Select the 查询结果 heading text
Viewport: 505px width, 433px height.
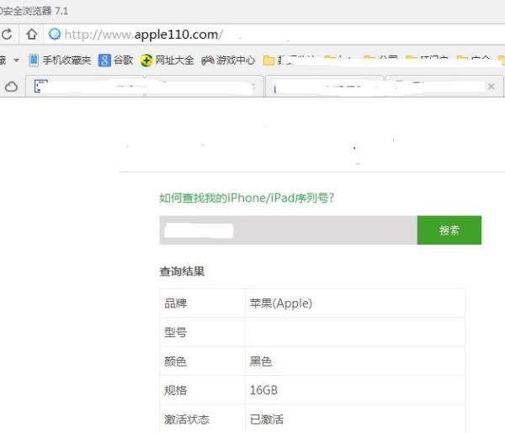point(182,272)
